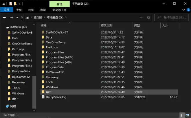Click the Program Files (x86) folder icon

[x=43, y=62]
